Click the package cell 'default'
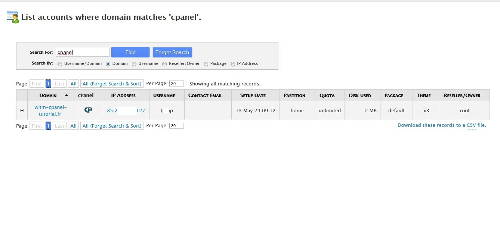The height and width of the screenshot is (235, 500). (x=396, y=110)
